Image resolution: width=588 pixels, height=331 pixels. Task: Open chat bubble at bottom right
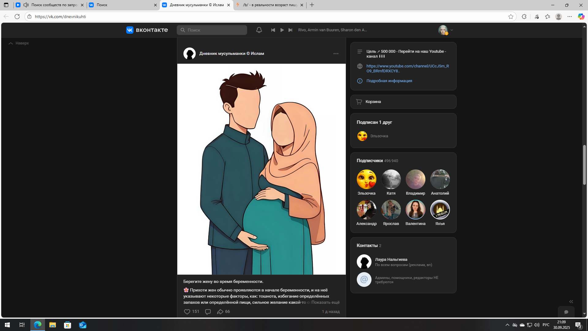pyautogui.click(x=566, y=312)
